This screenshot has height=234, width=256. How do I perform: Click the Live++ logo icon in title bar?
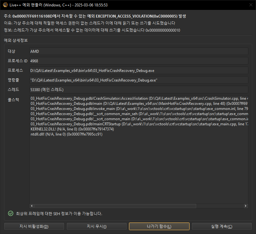click(5, 5)
